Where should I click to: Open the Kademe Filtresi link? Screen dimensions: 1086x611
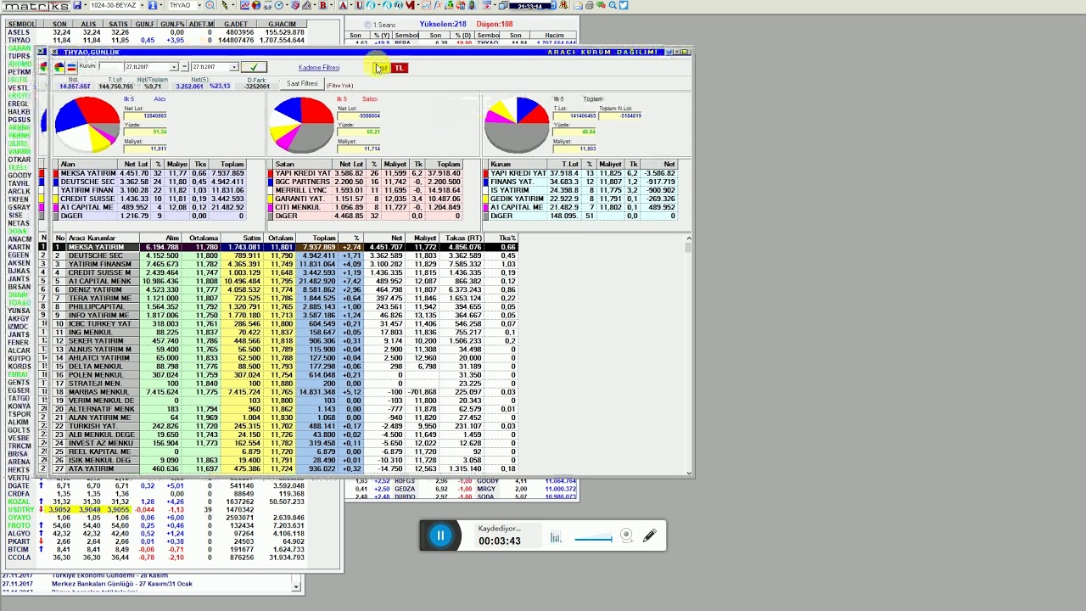click(319, 68)
